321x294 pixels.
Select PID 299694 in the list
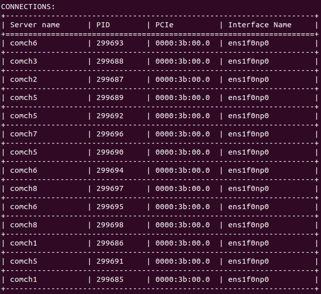pyautogui.click(x=110, y=170)
